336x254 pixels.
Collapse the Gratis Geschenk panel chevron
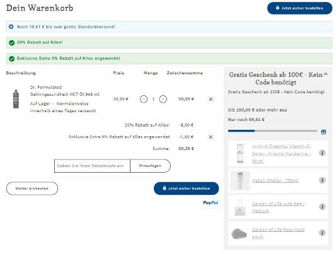click(325, 74)
